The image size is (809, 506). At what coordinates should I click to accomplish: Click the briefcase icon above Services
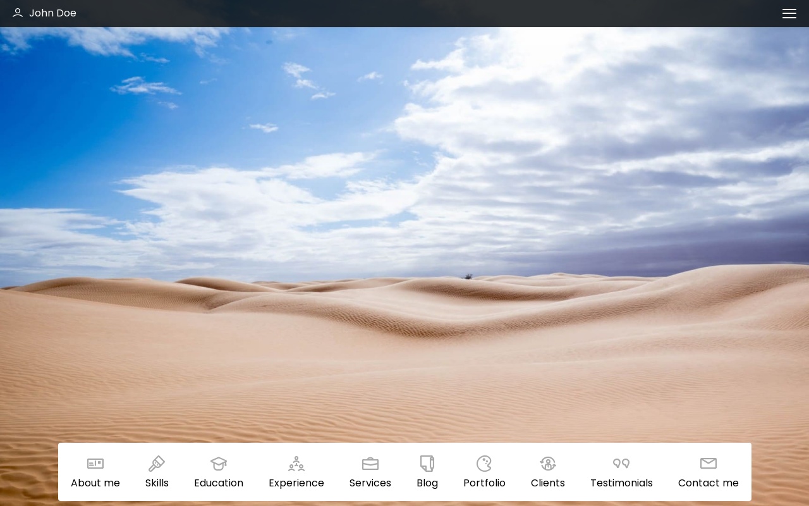pyautogui.click(x=370, y=464)
